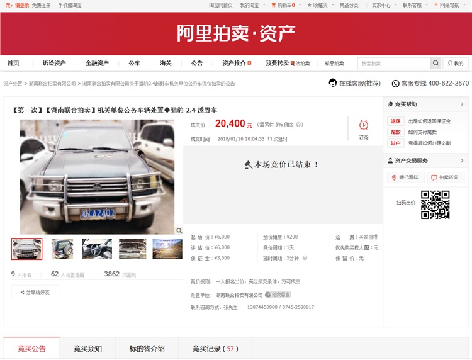The width and height of the screenshot is (472, 360).
Task: Open the 我的淘宝 dropdown
Action: tap(252, 5)
